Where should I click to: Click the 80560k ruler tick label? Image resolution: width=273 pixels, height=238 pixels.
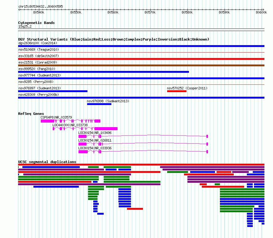click(113, 12)
